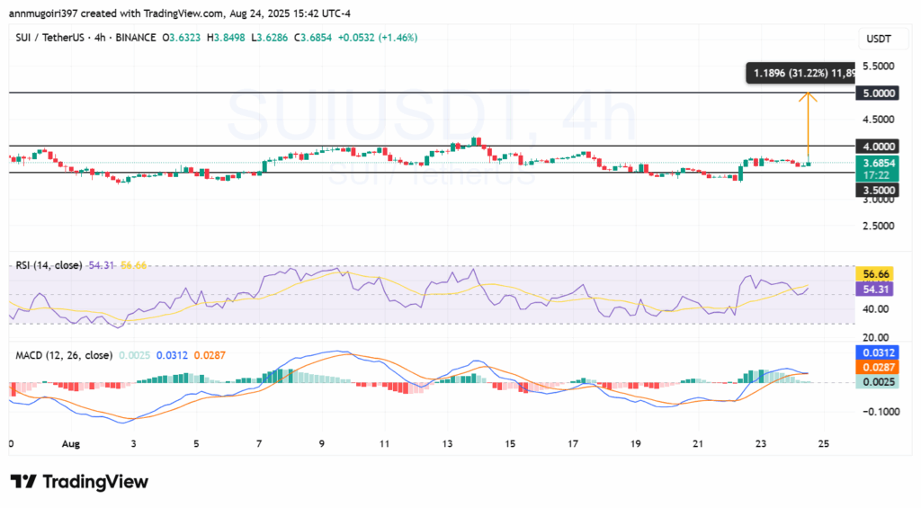Click the 2.5000 price axis label

click(x=878, y=226)
